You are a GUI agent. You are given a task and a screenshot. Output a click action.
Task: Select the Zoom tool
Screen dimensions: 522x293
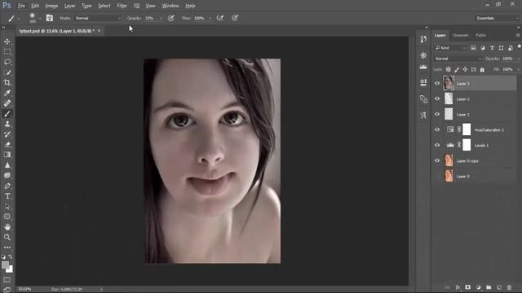coord(7,237)
